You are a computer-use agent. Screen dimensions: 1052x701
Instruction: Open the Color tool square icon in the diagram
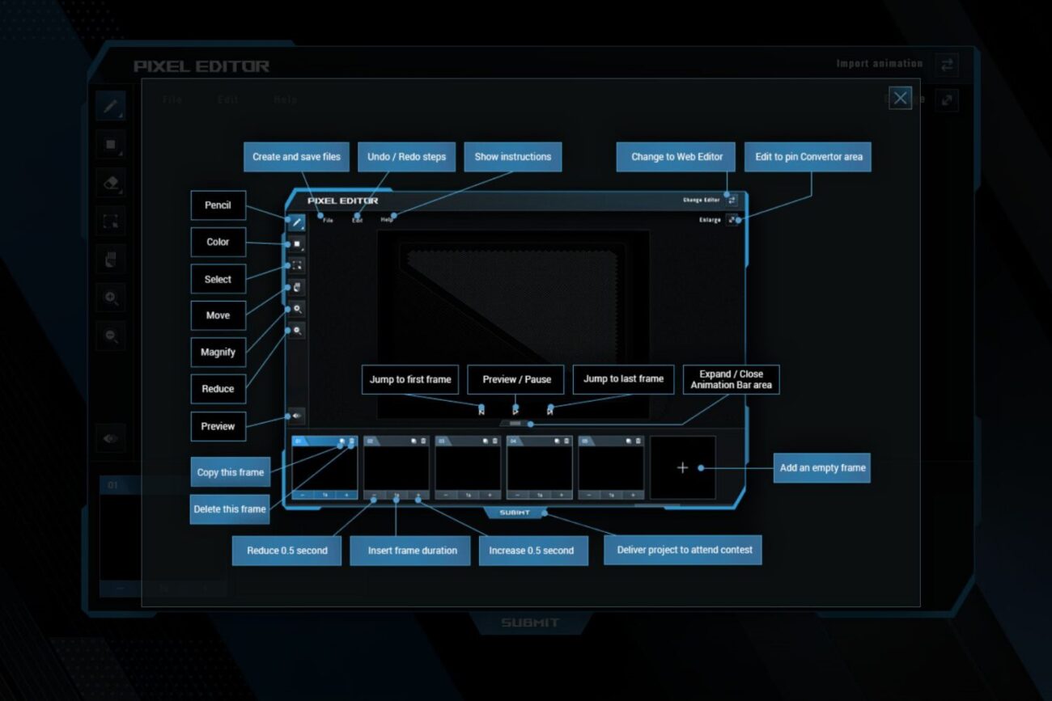click(x=297, y=243)
